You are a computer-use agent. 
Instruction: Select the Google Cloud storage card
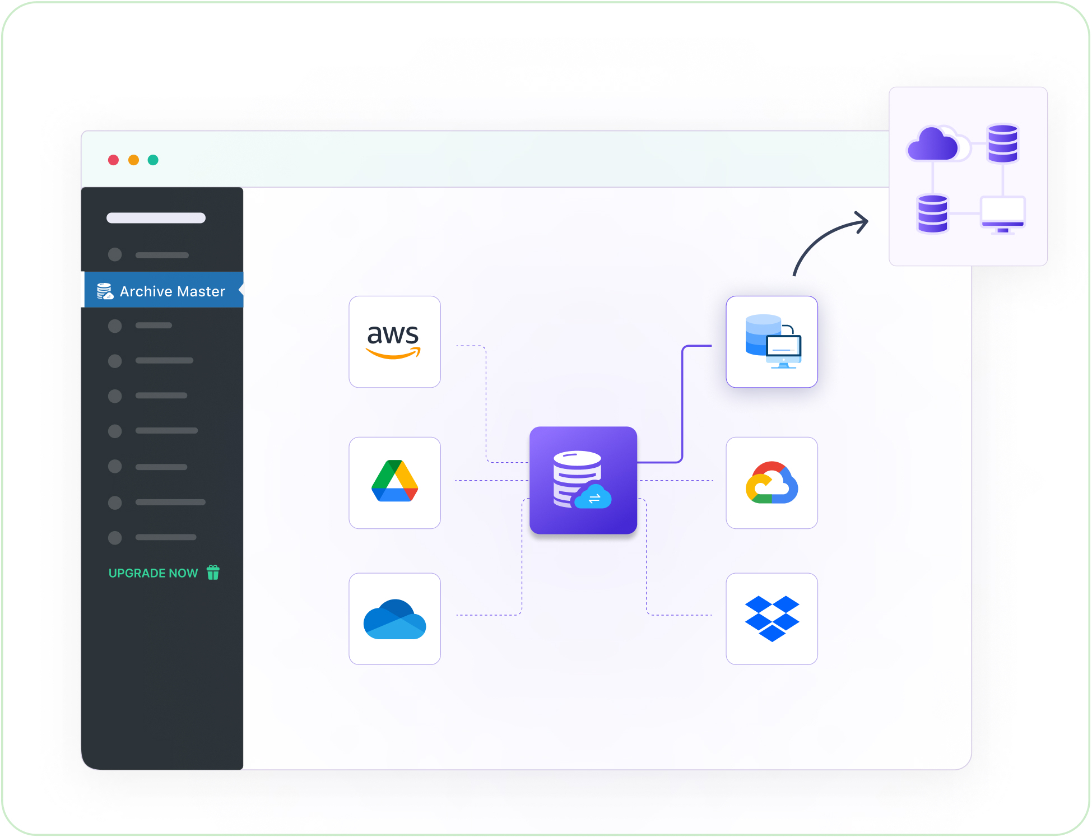(772, 483)
